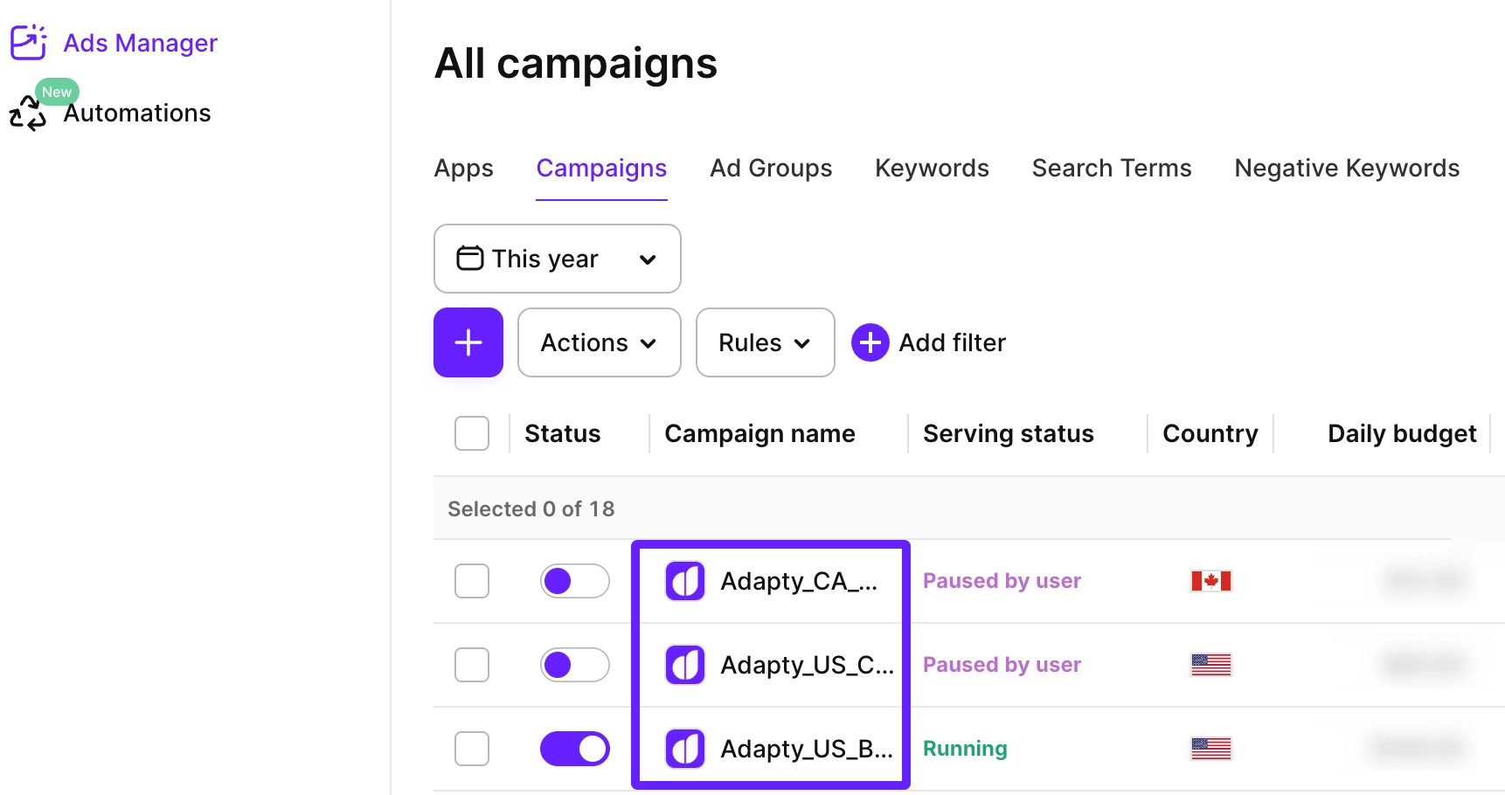Click the calendar icon in the date filter
Image resolution: width=1505 pixels, height=795 pixels.
pos(469,258)
